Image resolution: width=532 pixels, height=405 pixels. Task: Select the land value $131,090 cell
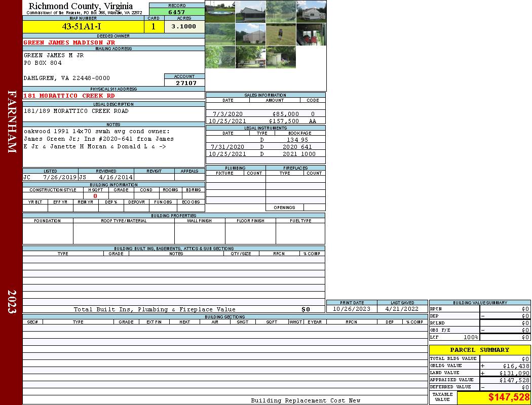tap(509, 373)
